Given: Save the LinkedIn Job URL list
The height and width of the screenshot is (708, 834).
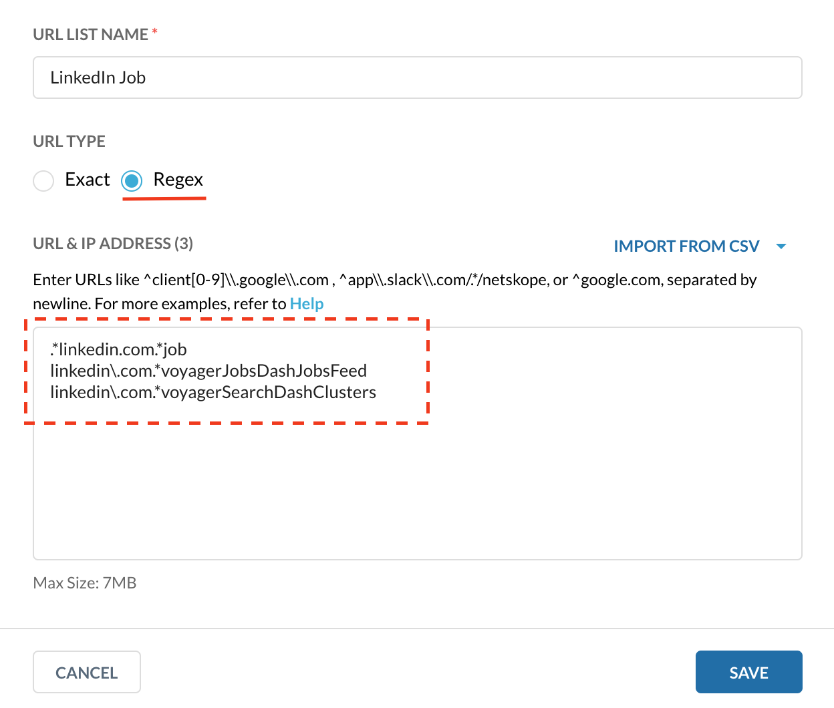Looking at the screenshot, I should pos(748,672).
